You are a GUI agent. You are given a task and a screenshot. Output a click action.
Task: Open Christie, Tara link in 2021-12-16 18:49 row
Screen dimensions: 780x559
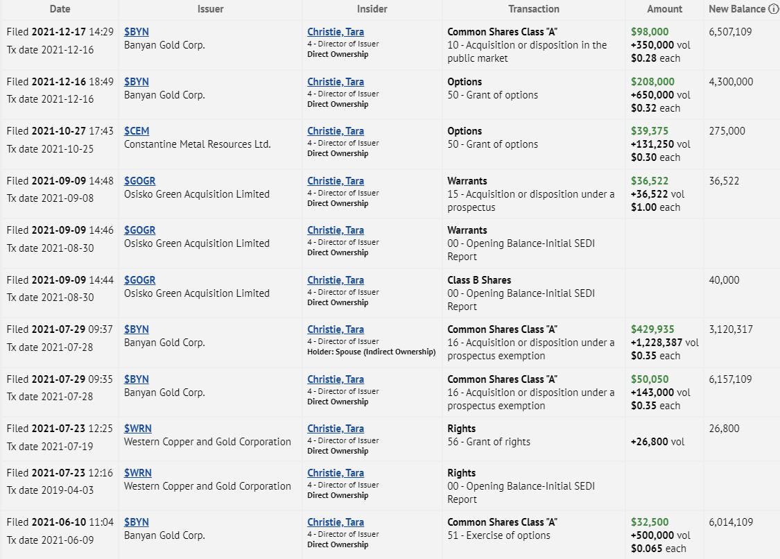(x=336, y=82)
